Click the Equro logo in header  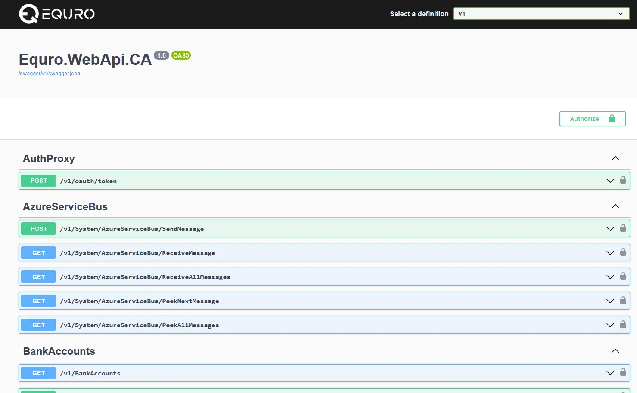(57, 14)
